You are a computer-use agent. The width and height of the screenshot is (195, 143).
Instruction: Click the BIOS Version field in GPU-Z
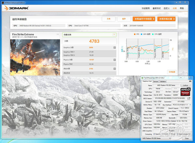pyautogui.click(x=170, y=98)
